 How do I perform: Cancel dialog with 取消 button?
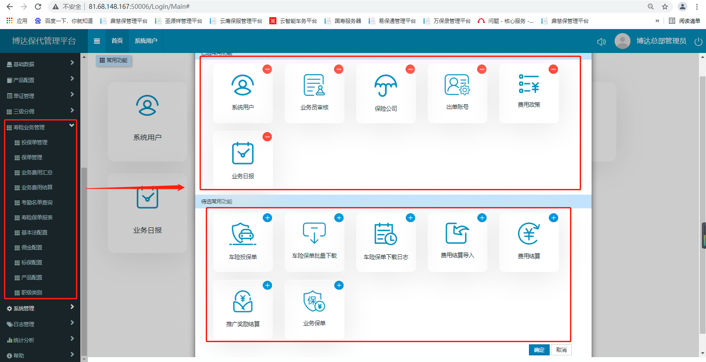point(561,350)
